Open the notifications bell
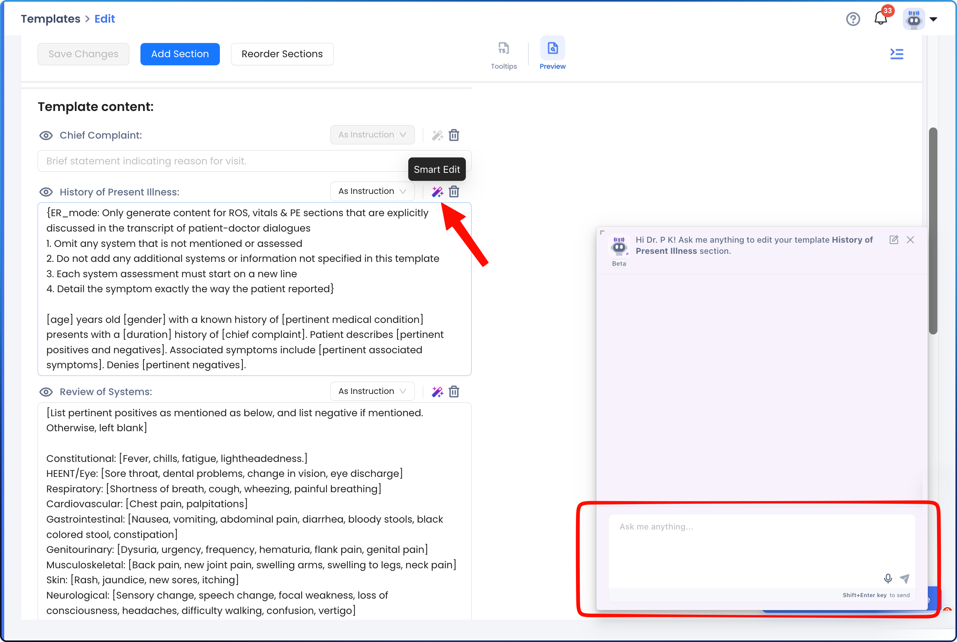The width and height of the screenshot is (957, 642). pyautogui.click(x=881, y=18)
